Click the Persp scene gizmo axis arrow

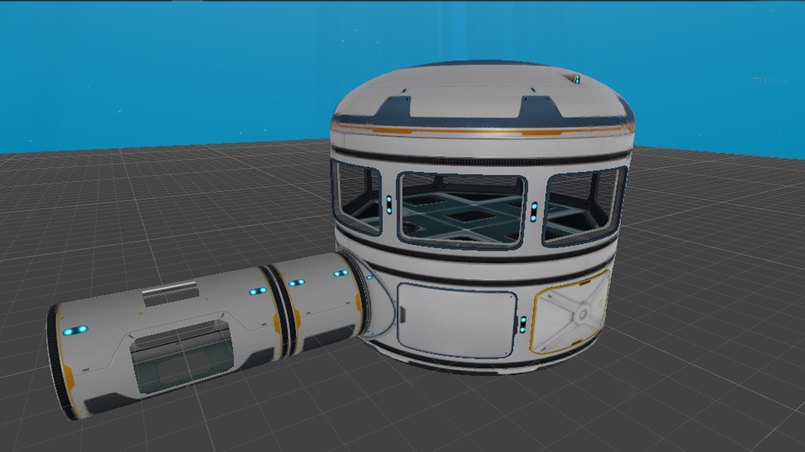[x=757, y=79]
